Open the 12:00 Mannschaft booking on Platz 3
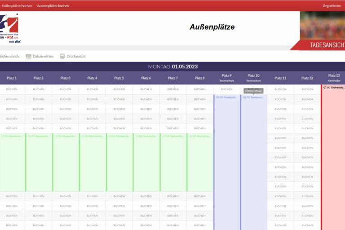345x230 pixels. [x=66, y=136]
